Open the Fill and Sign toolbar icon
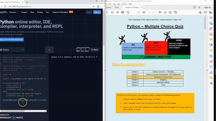The image size is (216, 121). coord(170,12)
